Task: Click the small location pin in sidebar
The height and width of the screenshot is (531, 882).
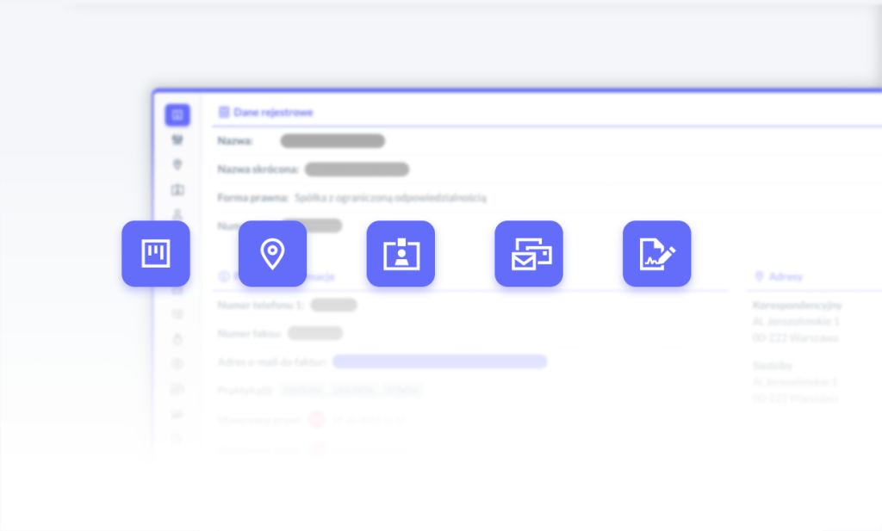Action: [177, 164]
